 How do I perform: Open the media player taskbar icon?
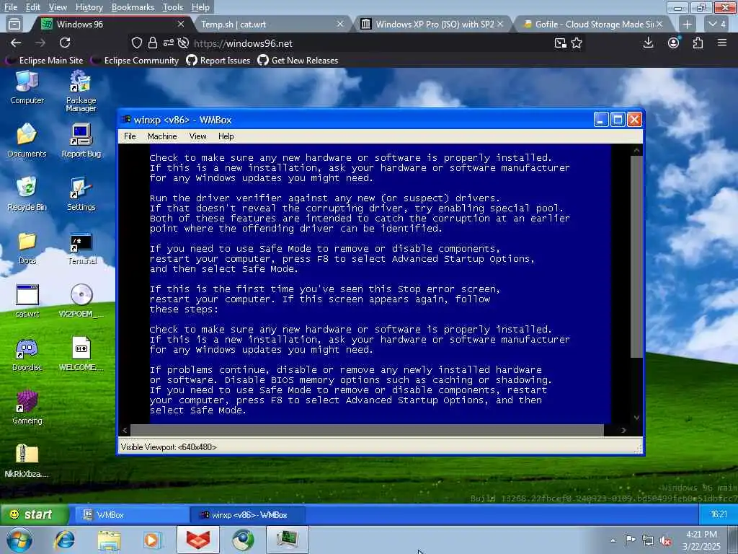point(153,540)
